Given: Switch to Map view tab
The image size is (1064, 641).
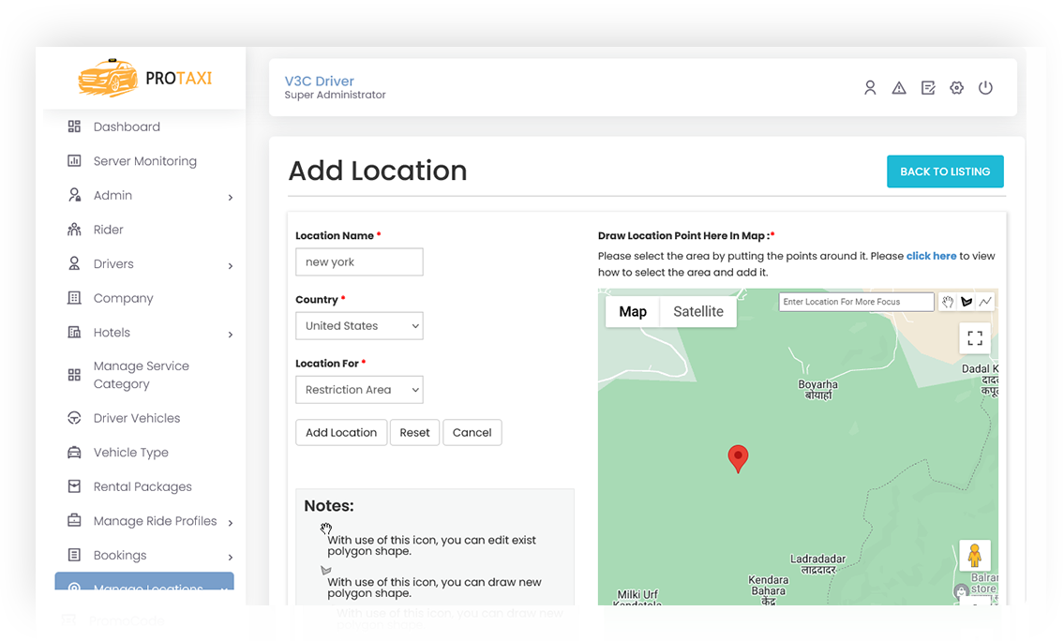Looking at the screenshot, I should click(633, 311).
